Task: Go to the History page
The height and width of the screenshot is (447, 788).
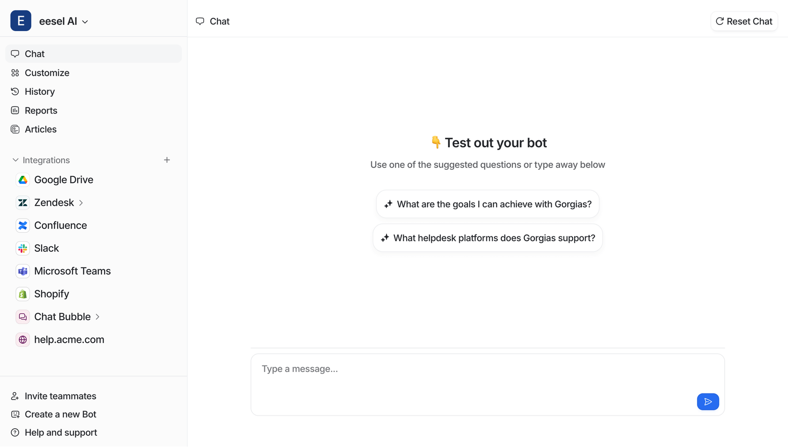Action: click(39, 91)
